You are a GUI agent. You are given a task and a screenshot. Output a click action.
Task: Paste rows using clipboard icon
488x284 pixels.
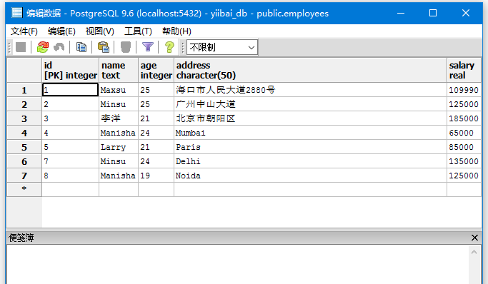coord(104,47)
